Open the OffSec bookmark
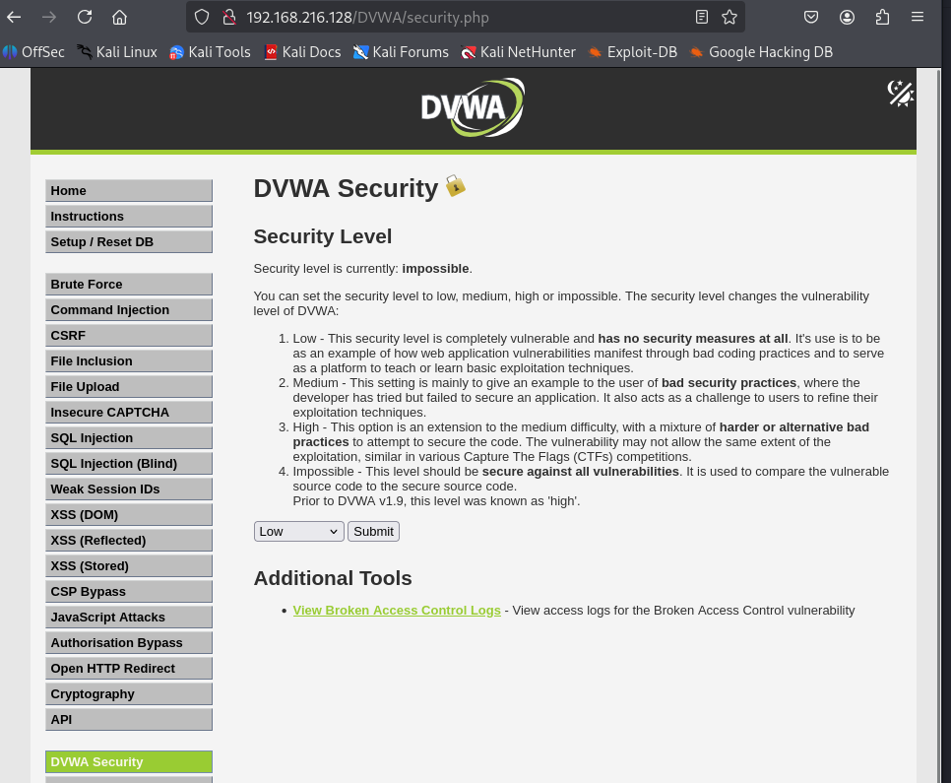 [33, 52]
